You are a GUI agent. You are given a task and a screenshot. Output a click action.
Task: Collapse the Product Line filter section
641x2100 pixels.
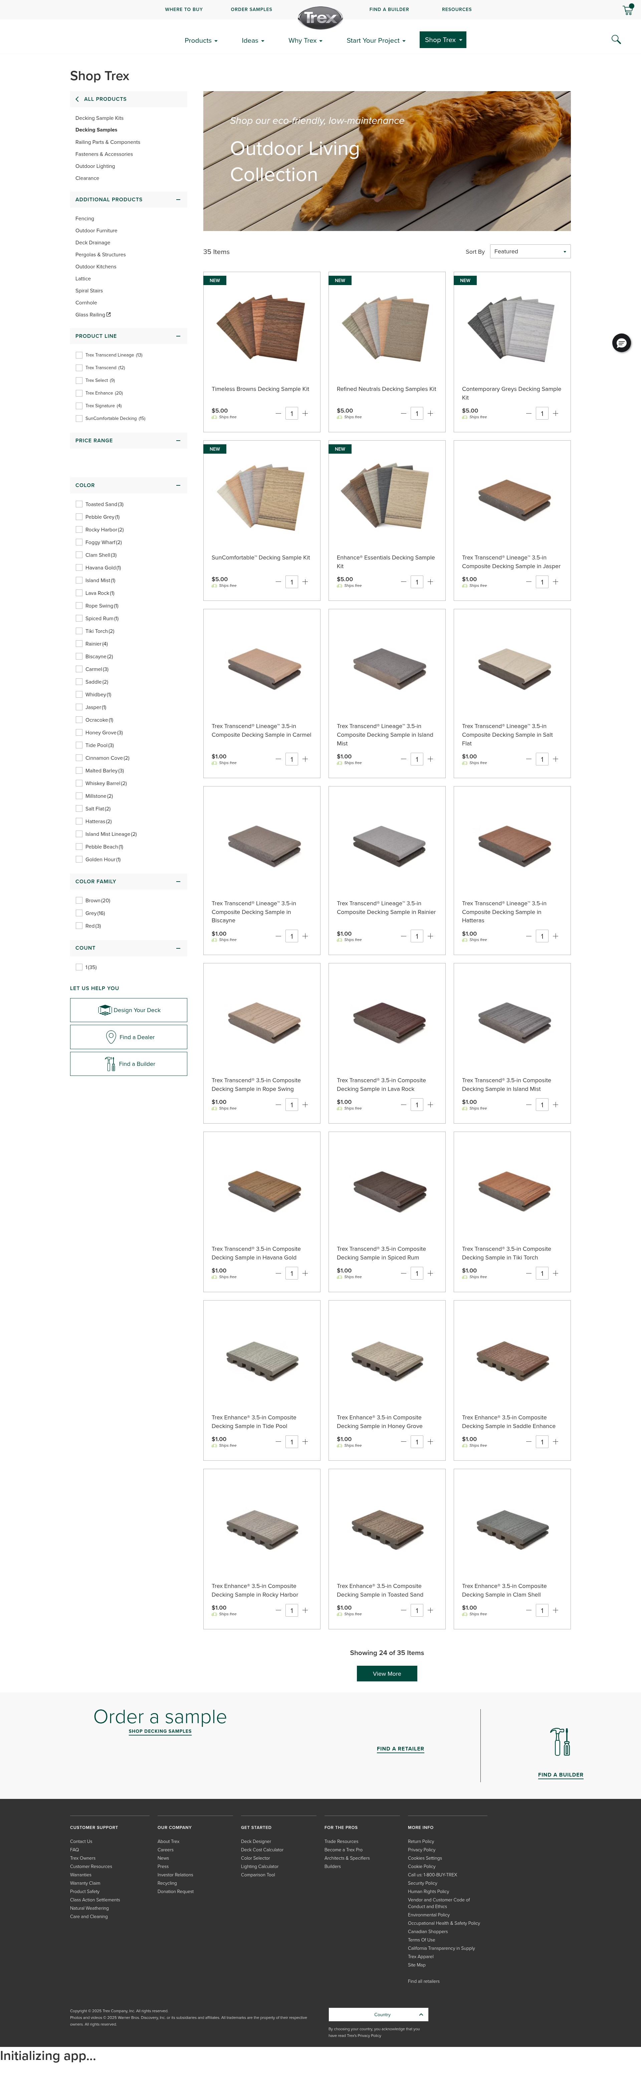click(178, 336)
